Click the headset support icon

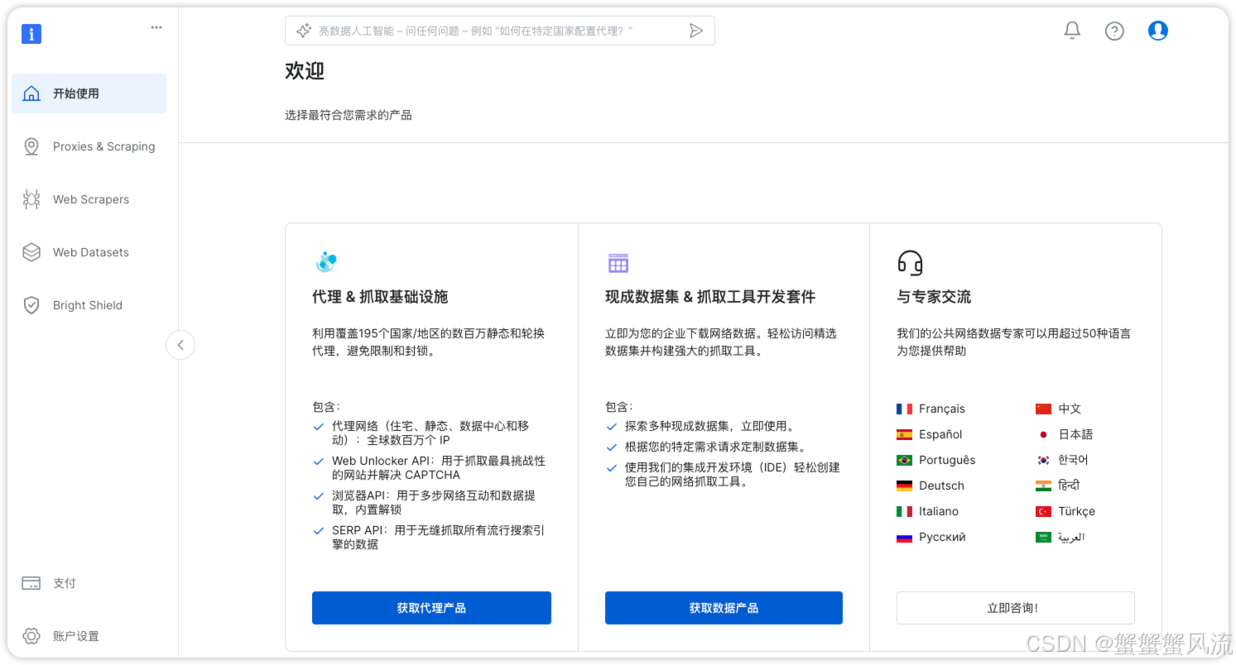click(x=910, y=263)
